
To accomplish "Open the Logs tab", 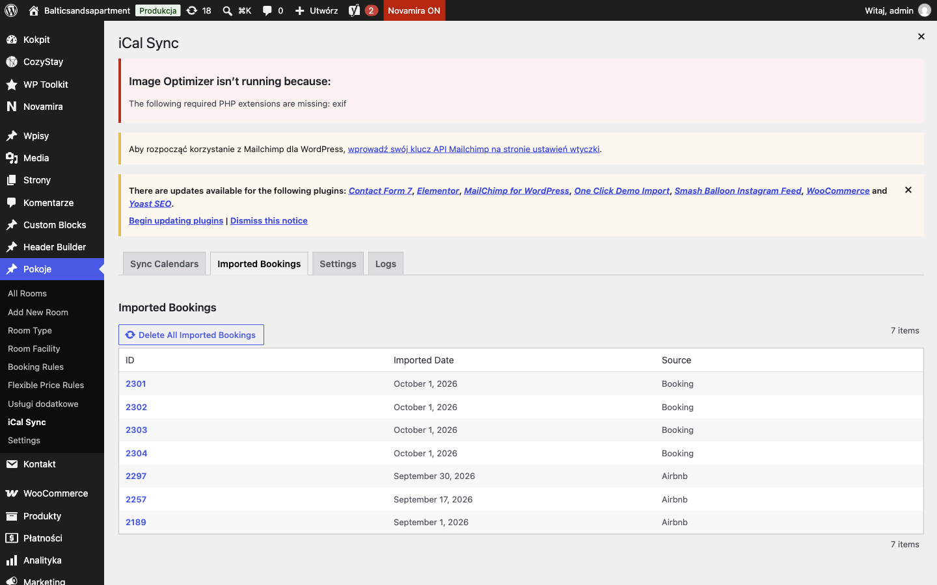I will (386, 264).
